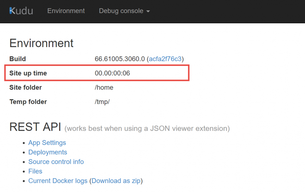The width and height of the screenshot is (305, 192).
Task: Click the /home site folder path
Action: click(104, 87)
